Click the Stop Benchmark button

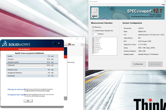click(x=155, y=64)
